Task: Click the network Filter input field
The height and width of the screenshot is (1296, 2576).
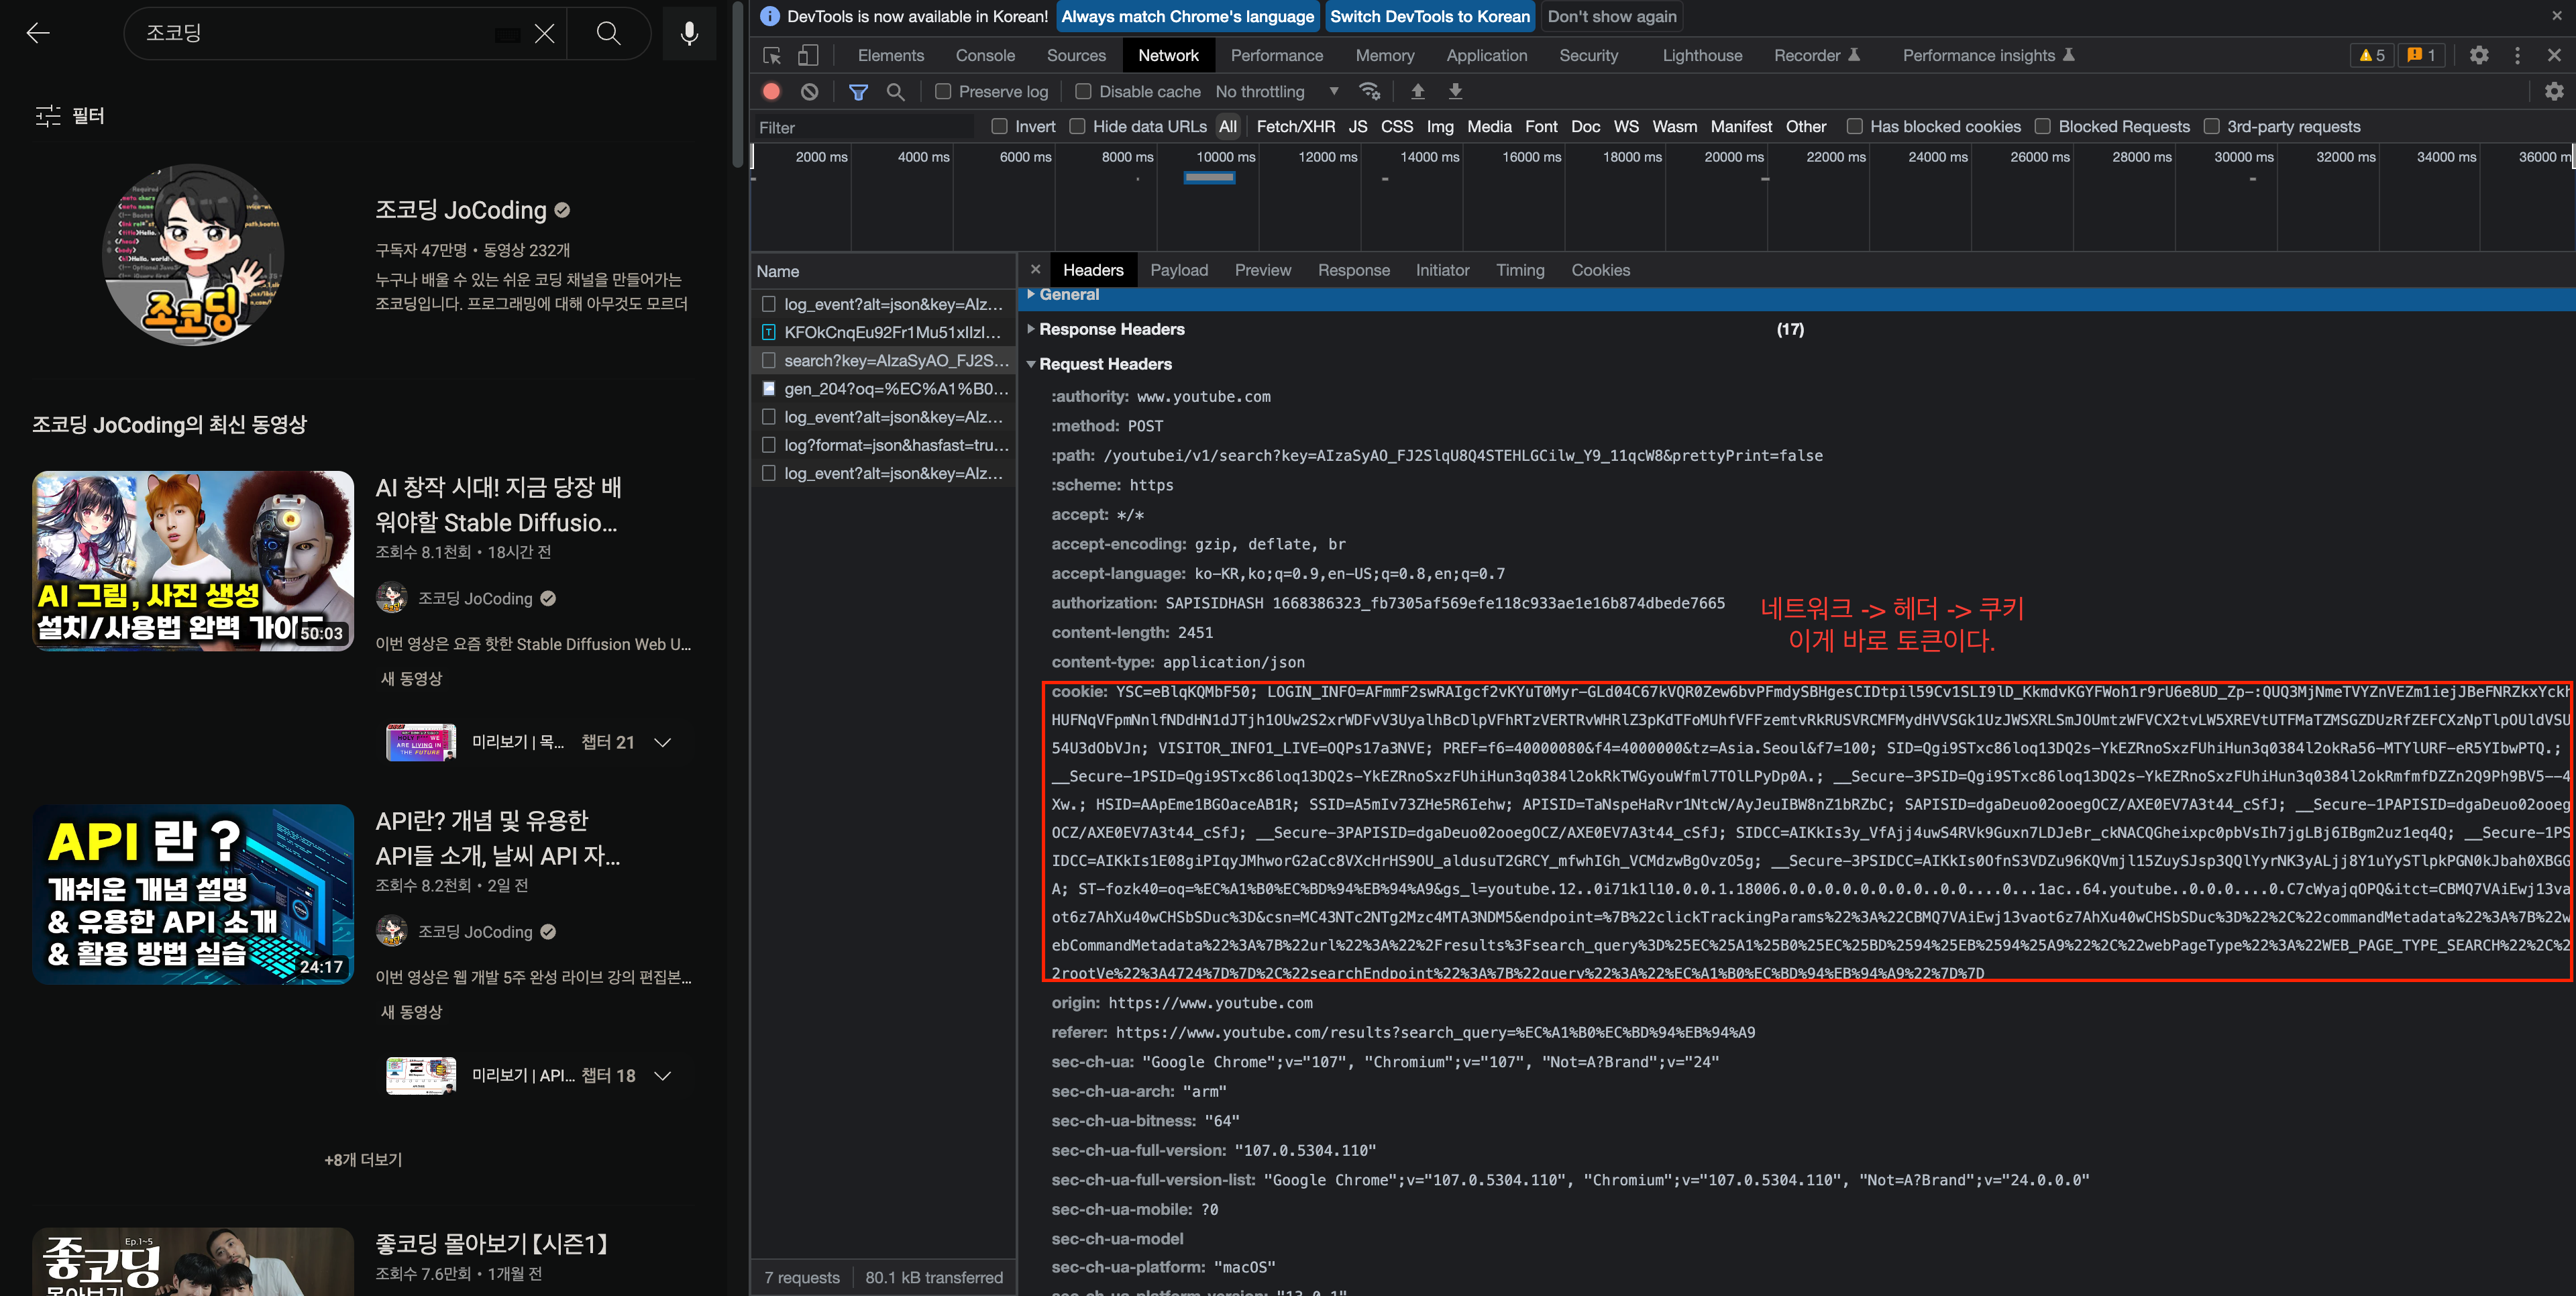Action: (860, 127)
